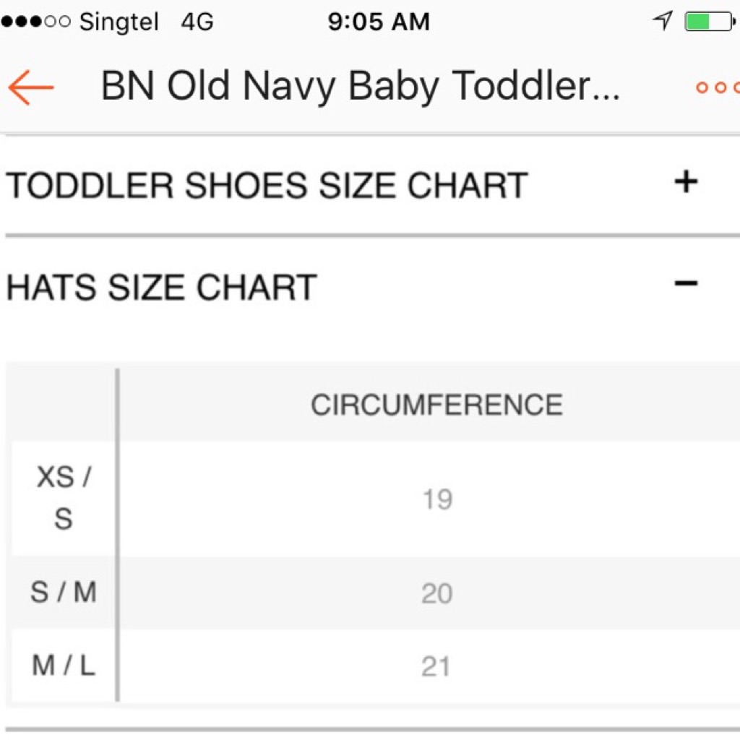Expand Toddler Shoes Size Chart plus icon
740x740 pixels.
coord(686,182)
